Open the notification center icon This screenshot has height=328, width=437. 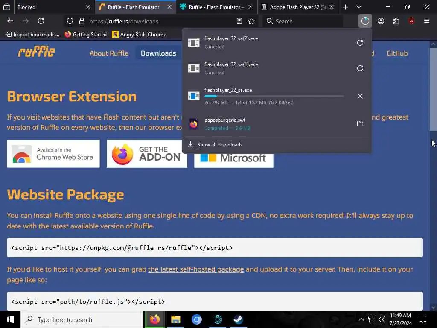pos(423,319)
